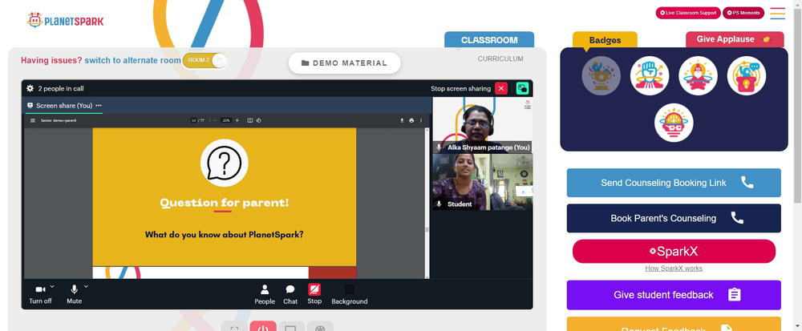Click red X to stop screen sharing
This screenshot has height=331, width=802.
tap(501, 88)
